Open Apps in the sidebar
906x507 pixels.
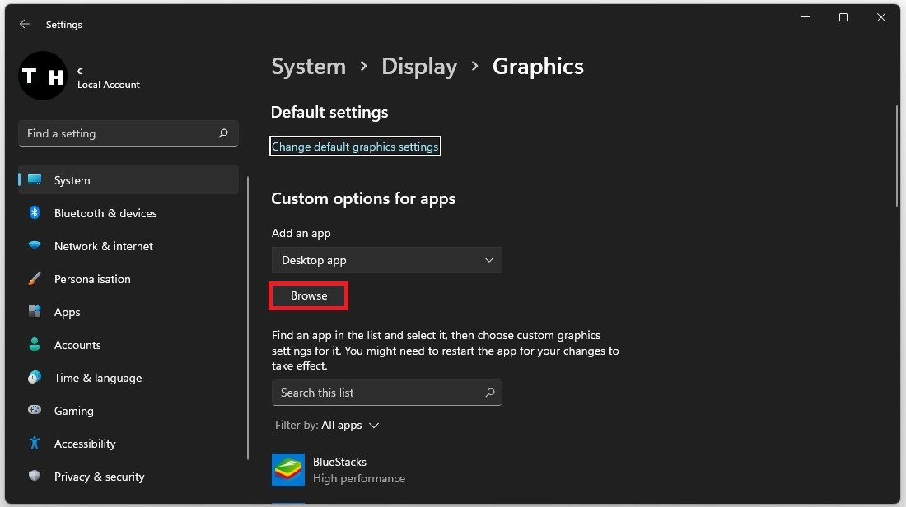pos(68,312)
